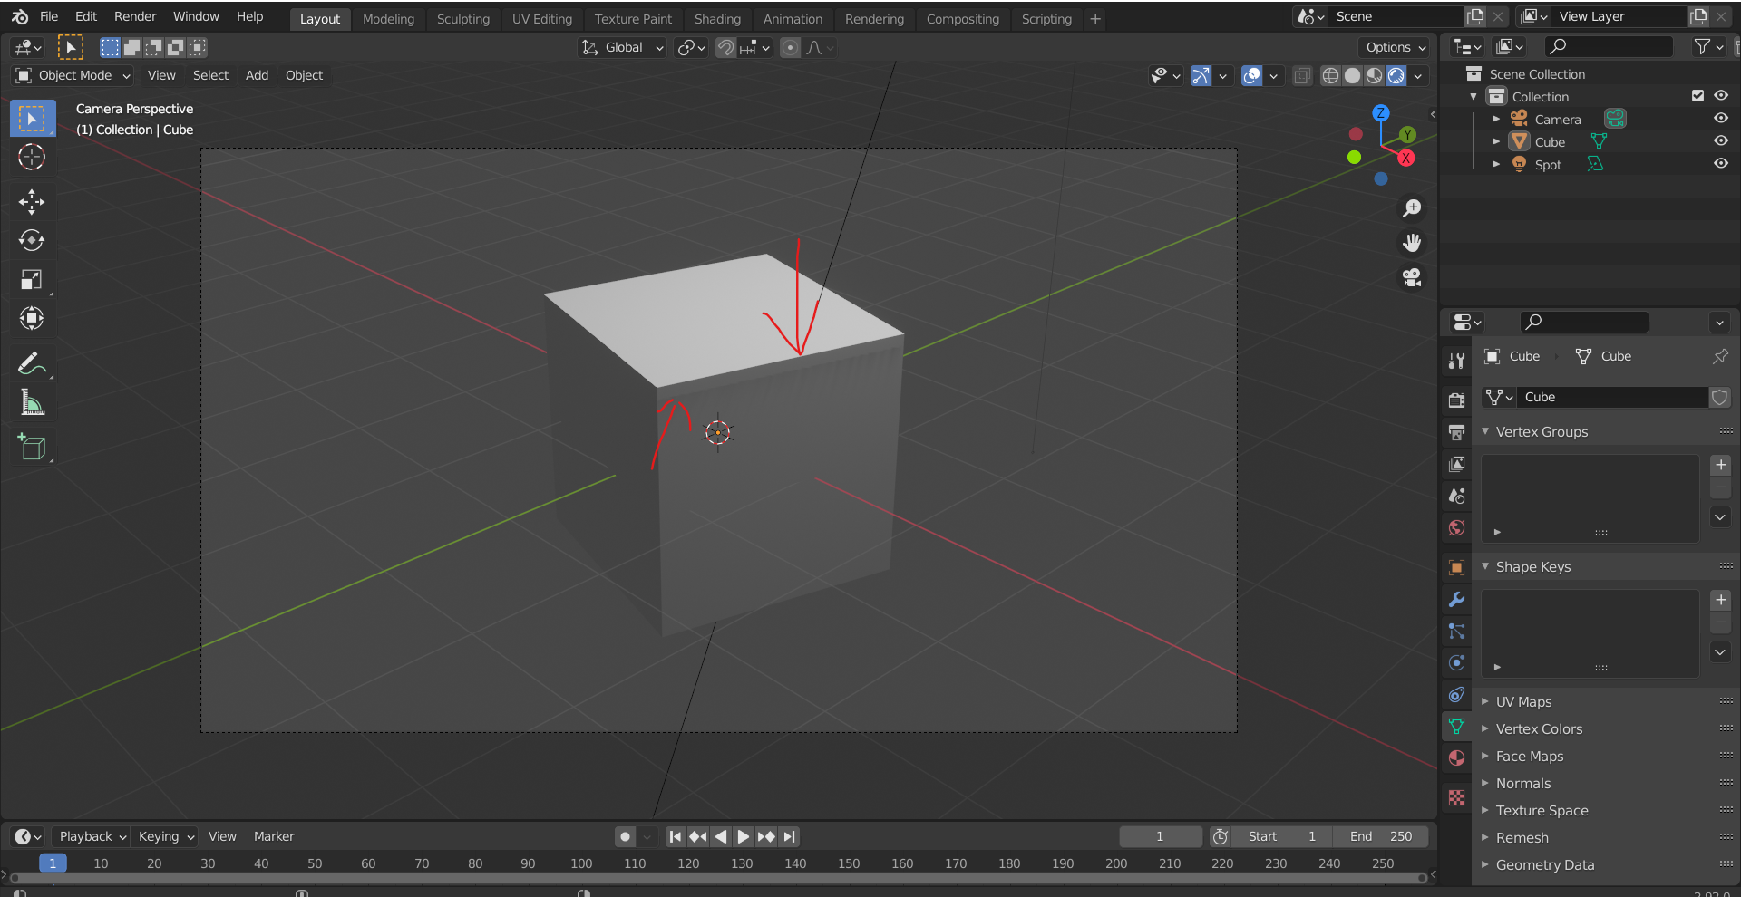Open the World properties tab

coord(1456,527)
